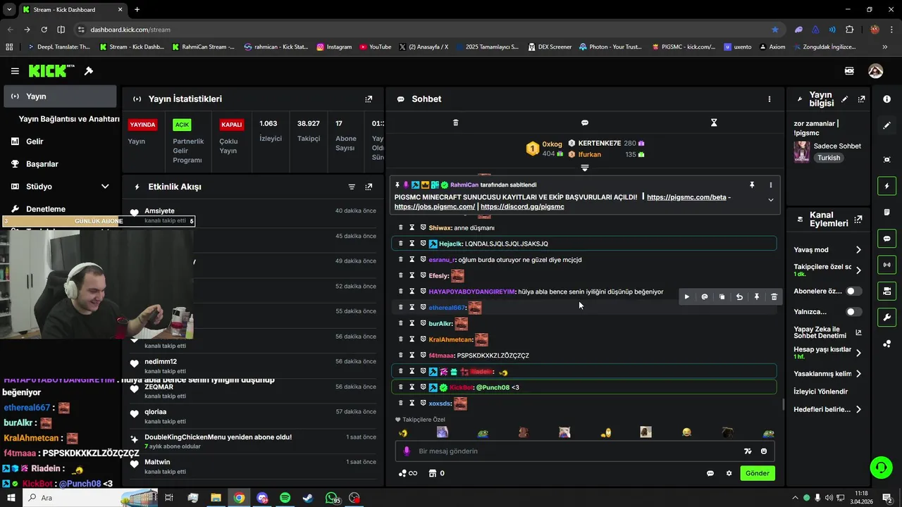The height and width of the screenshot is (507, 902).
Task: Expand the gift leaderboard below 0xkog
Action: coord(584,168)
